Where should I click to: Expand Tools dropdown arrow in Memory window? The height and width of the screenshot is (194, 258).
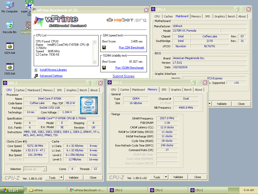pyautogui.click(x=166, y=177)
